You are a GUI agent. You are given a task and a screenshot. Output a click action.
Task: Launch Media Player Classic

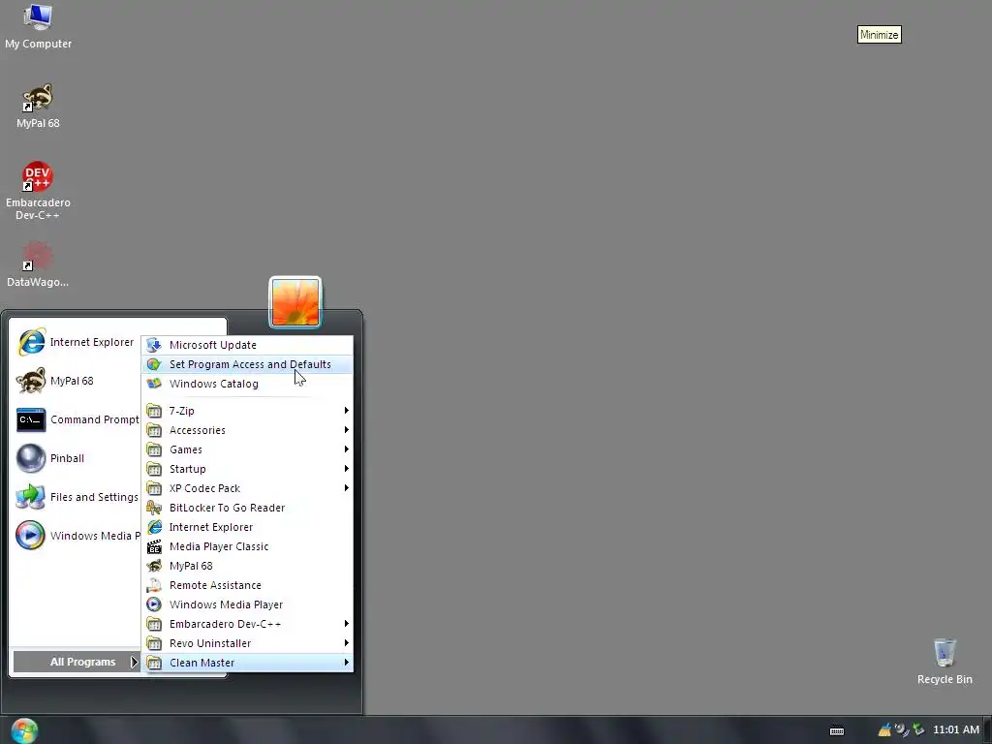pyautogui.click(x=247, y=546)
